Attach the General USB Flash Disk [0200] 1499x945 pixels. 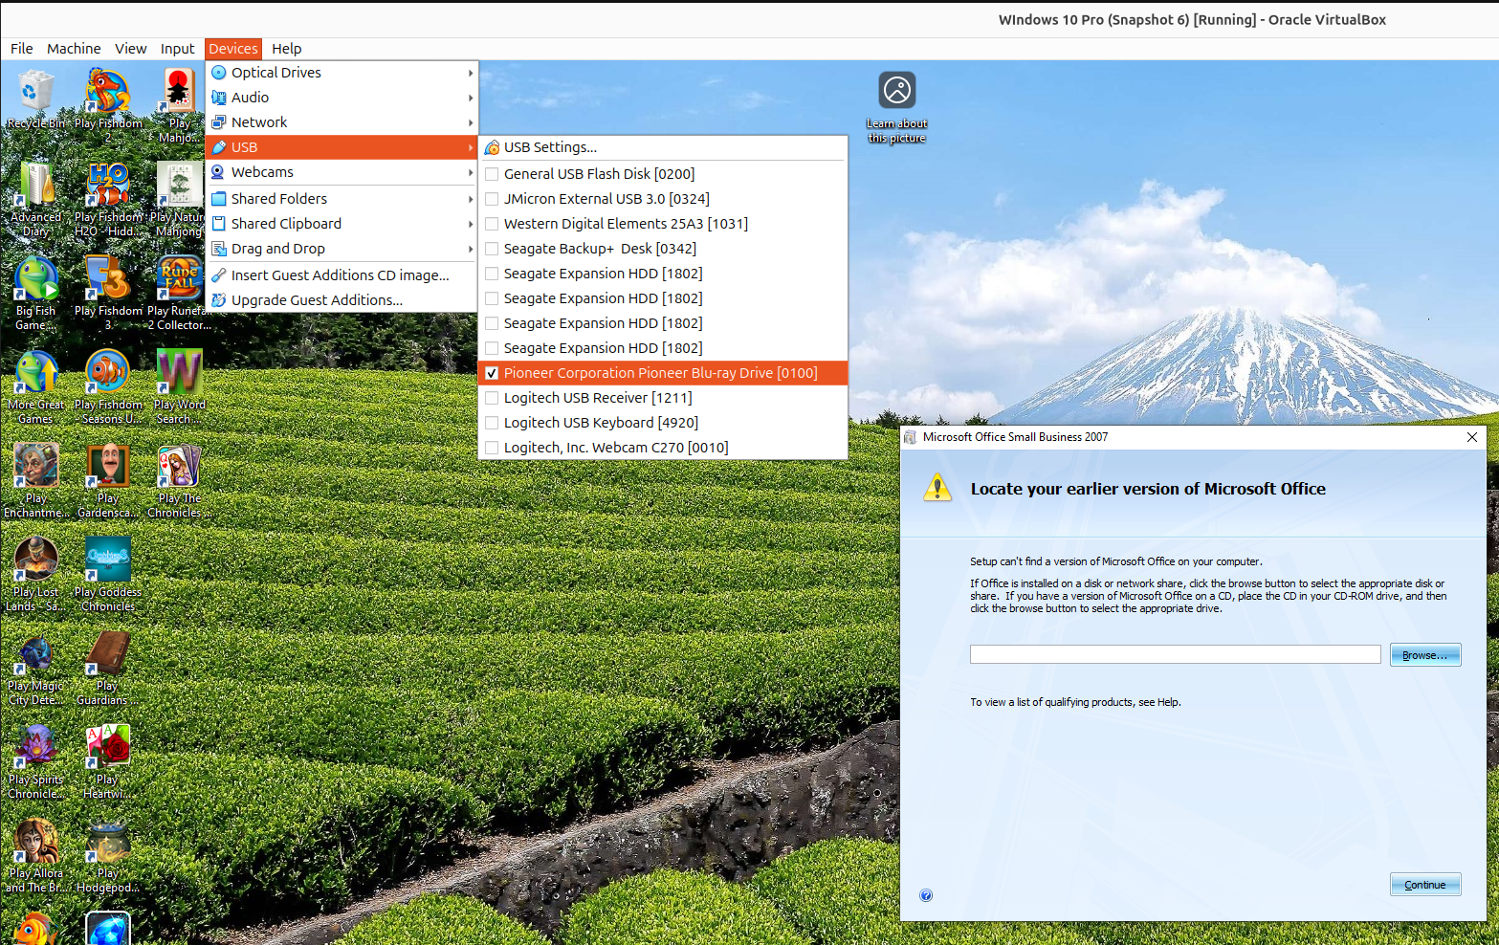click(x=662, y=174)
